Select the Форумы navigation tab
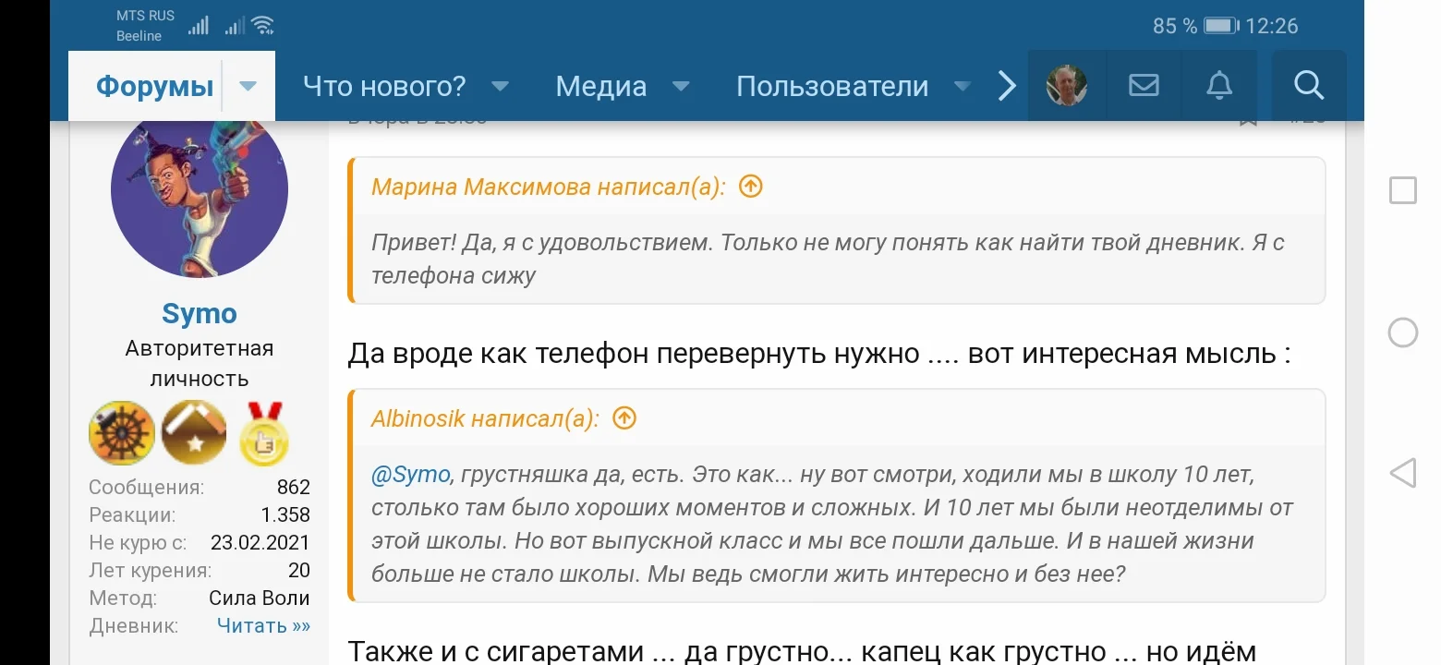 point(154,85)
